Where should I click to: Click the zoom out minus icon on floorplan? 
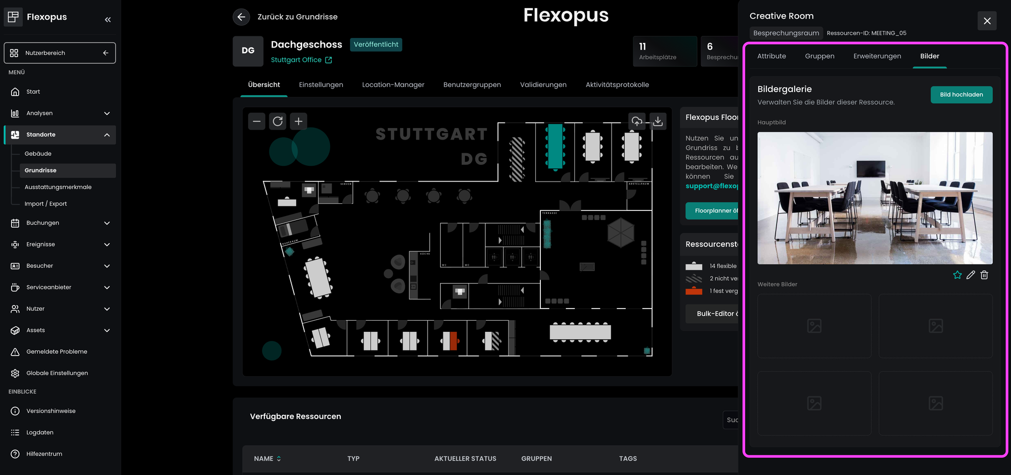[257, 121]
